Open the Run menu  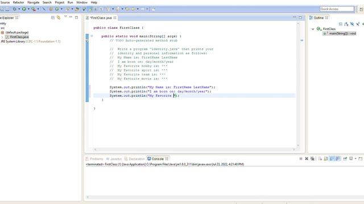click(70, 2)
